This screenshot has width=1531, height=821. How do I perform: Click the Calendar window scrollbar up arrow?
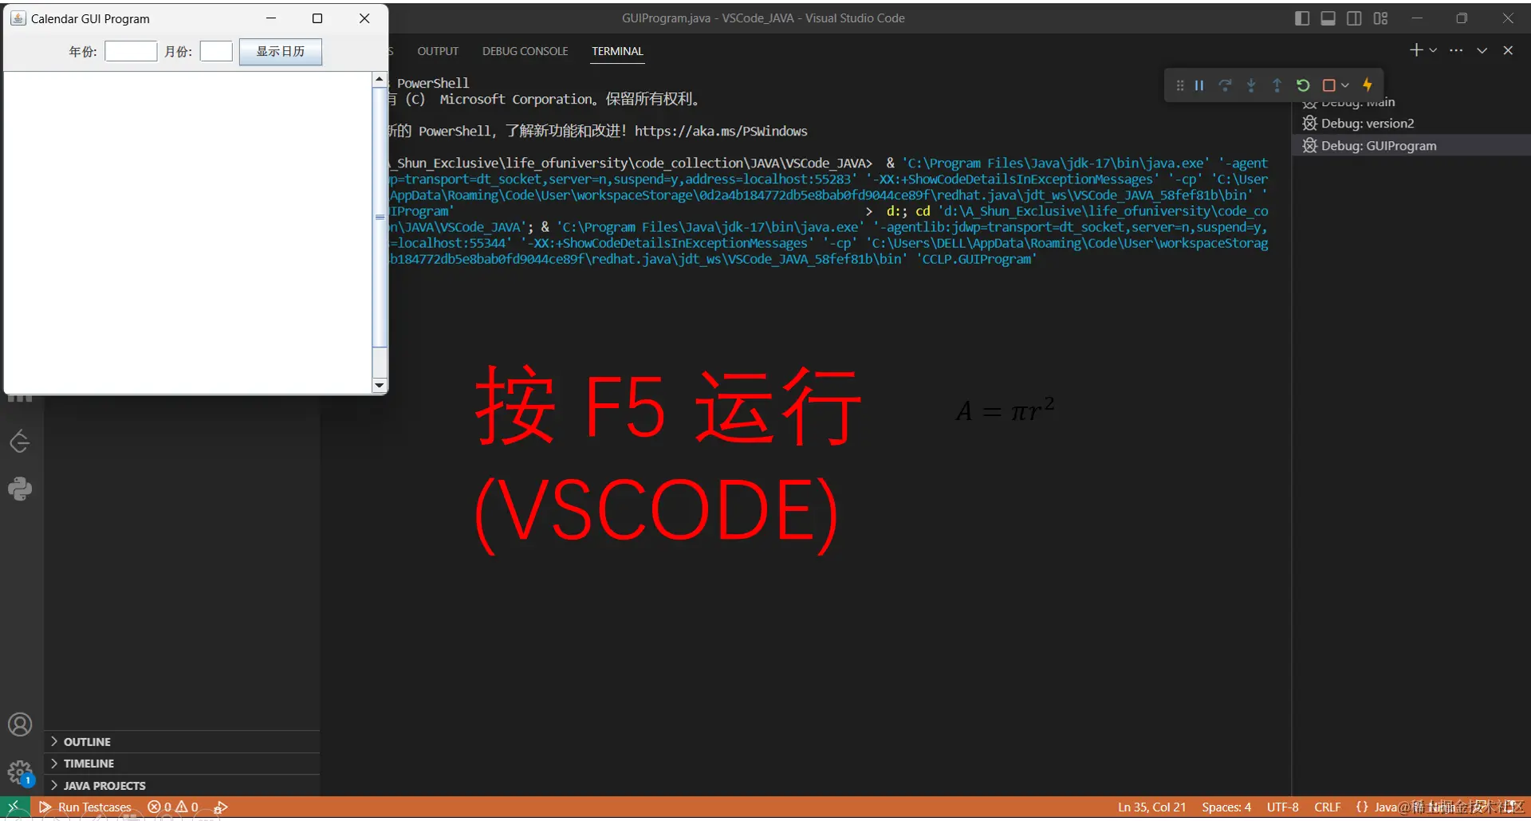point(380,80)
